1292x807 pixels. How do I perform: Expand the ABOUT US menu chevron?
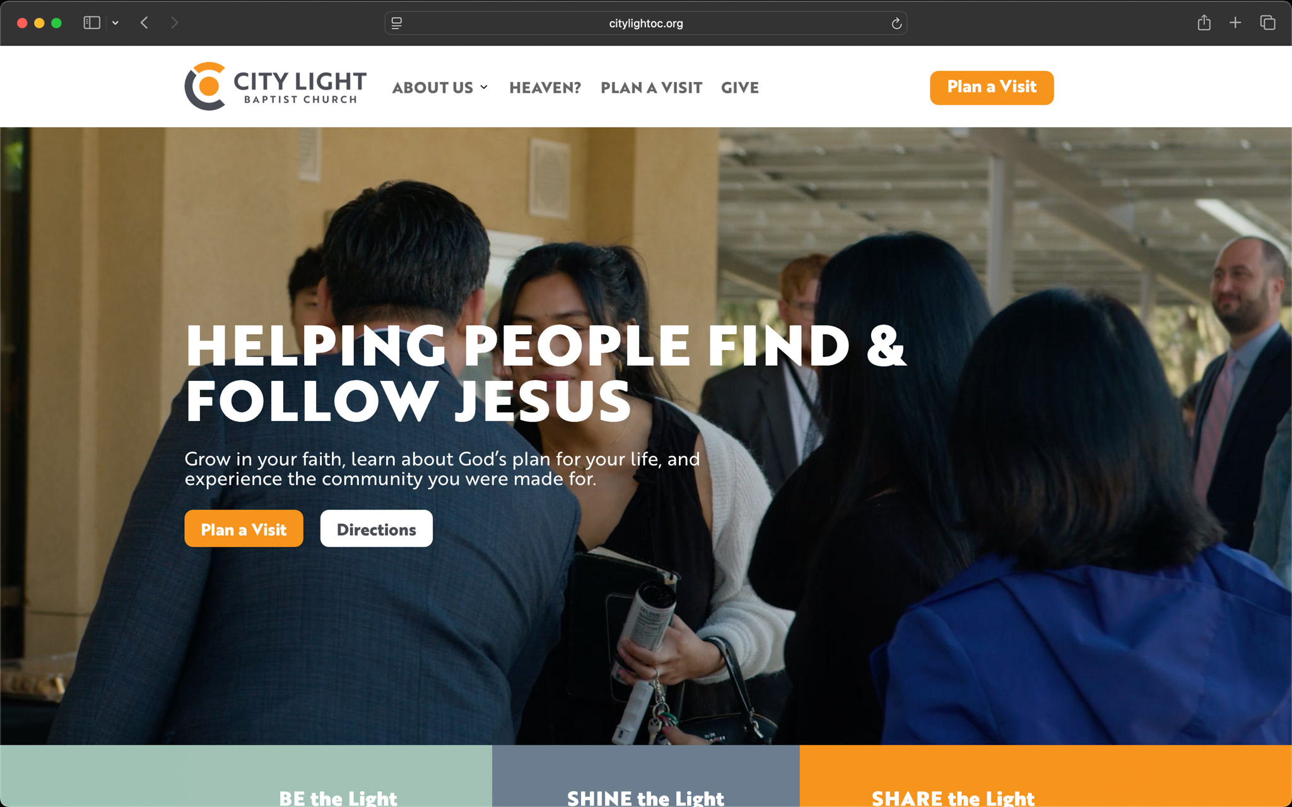click(484, 87)
